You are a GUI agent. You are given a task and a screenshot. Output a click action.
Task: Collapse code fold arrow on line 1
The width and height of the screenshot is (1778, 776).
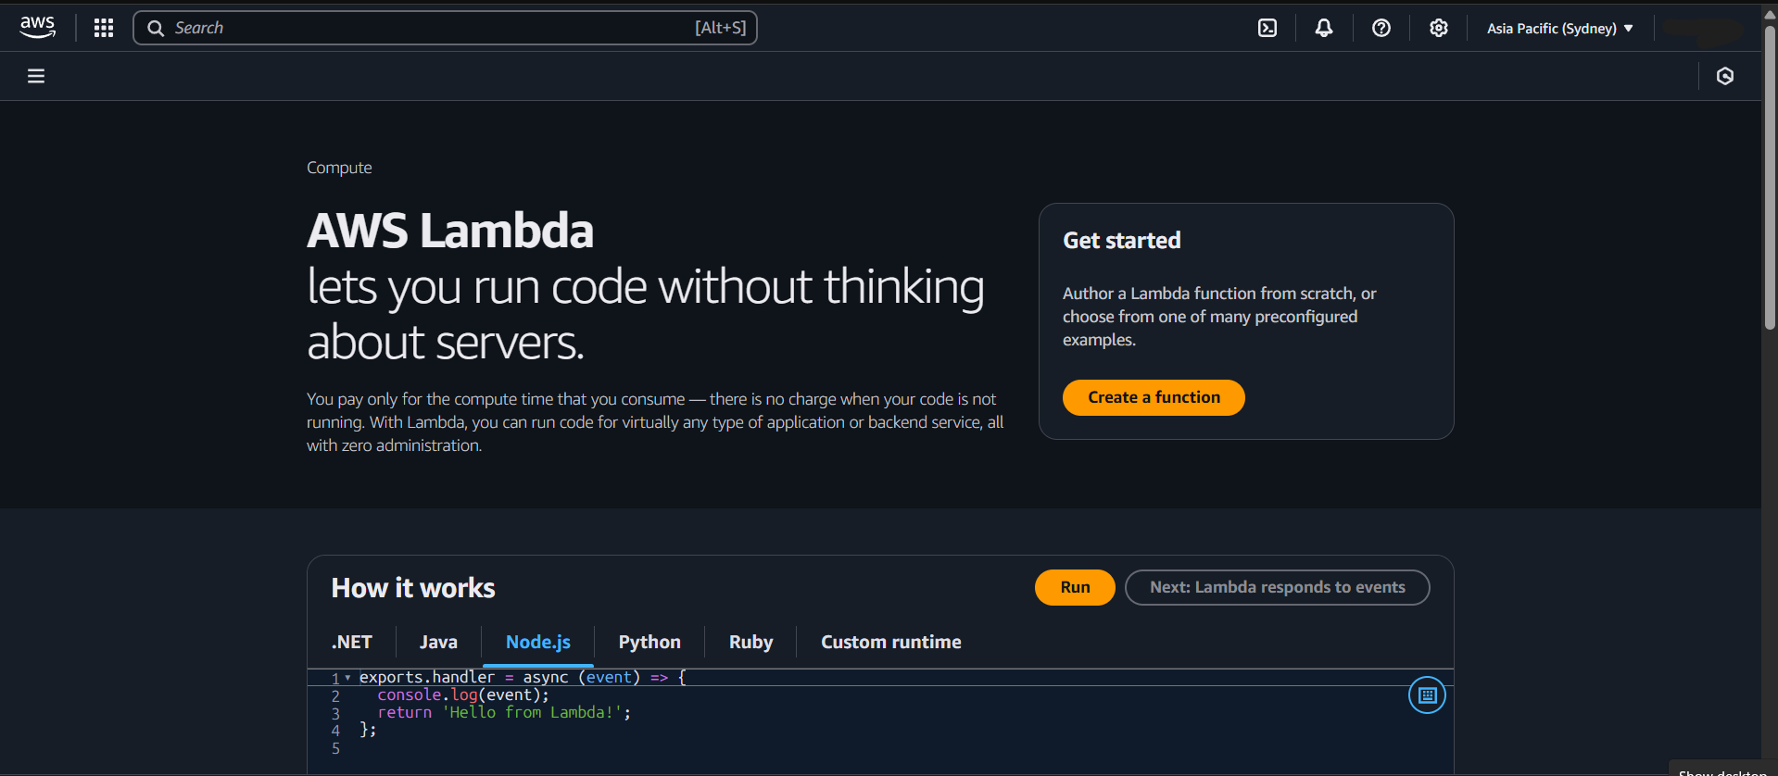point(347,678)
